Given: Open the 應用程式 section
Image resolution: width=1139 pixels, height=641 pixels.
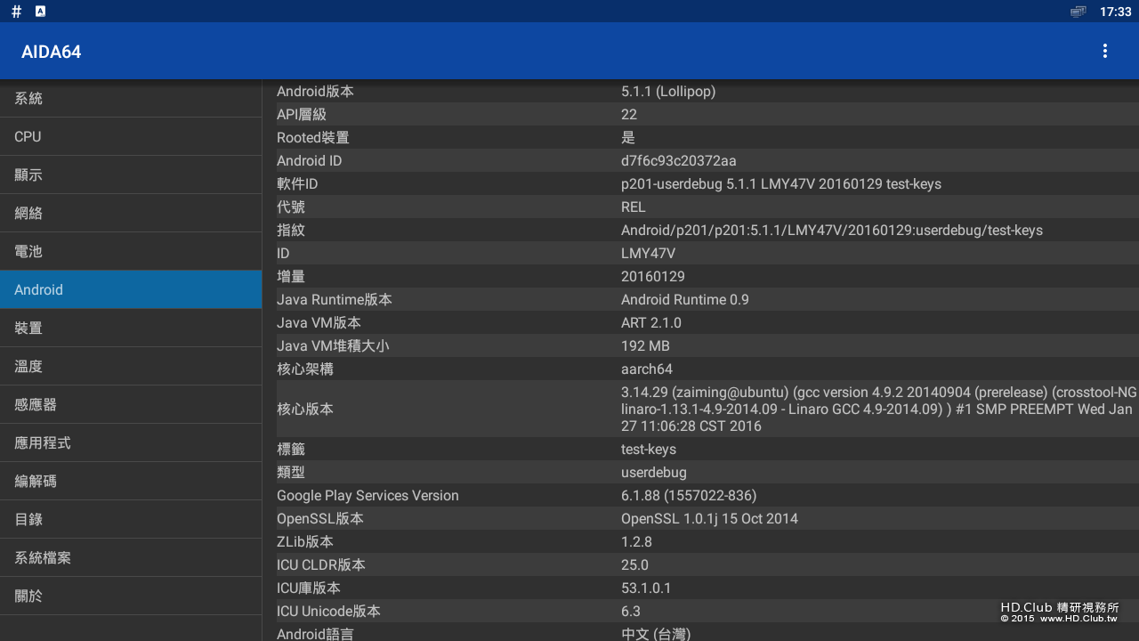Looking at the screenshot, I should point(131,442).
